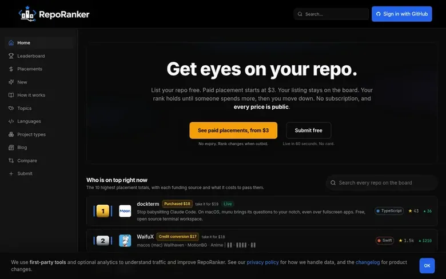Click the Home house icon
The height and width of the screenshot is (279, 446).
(x=11, y=43)
